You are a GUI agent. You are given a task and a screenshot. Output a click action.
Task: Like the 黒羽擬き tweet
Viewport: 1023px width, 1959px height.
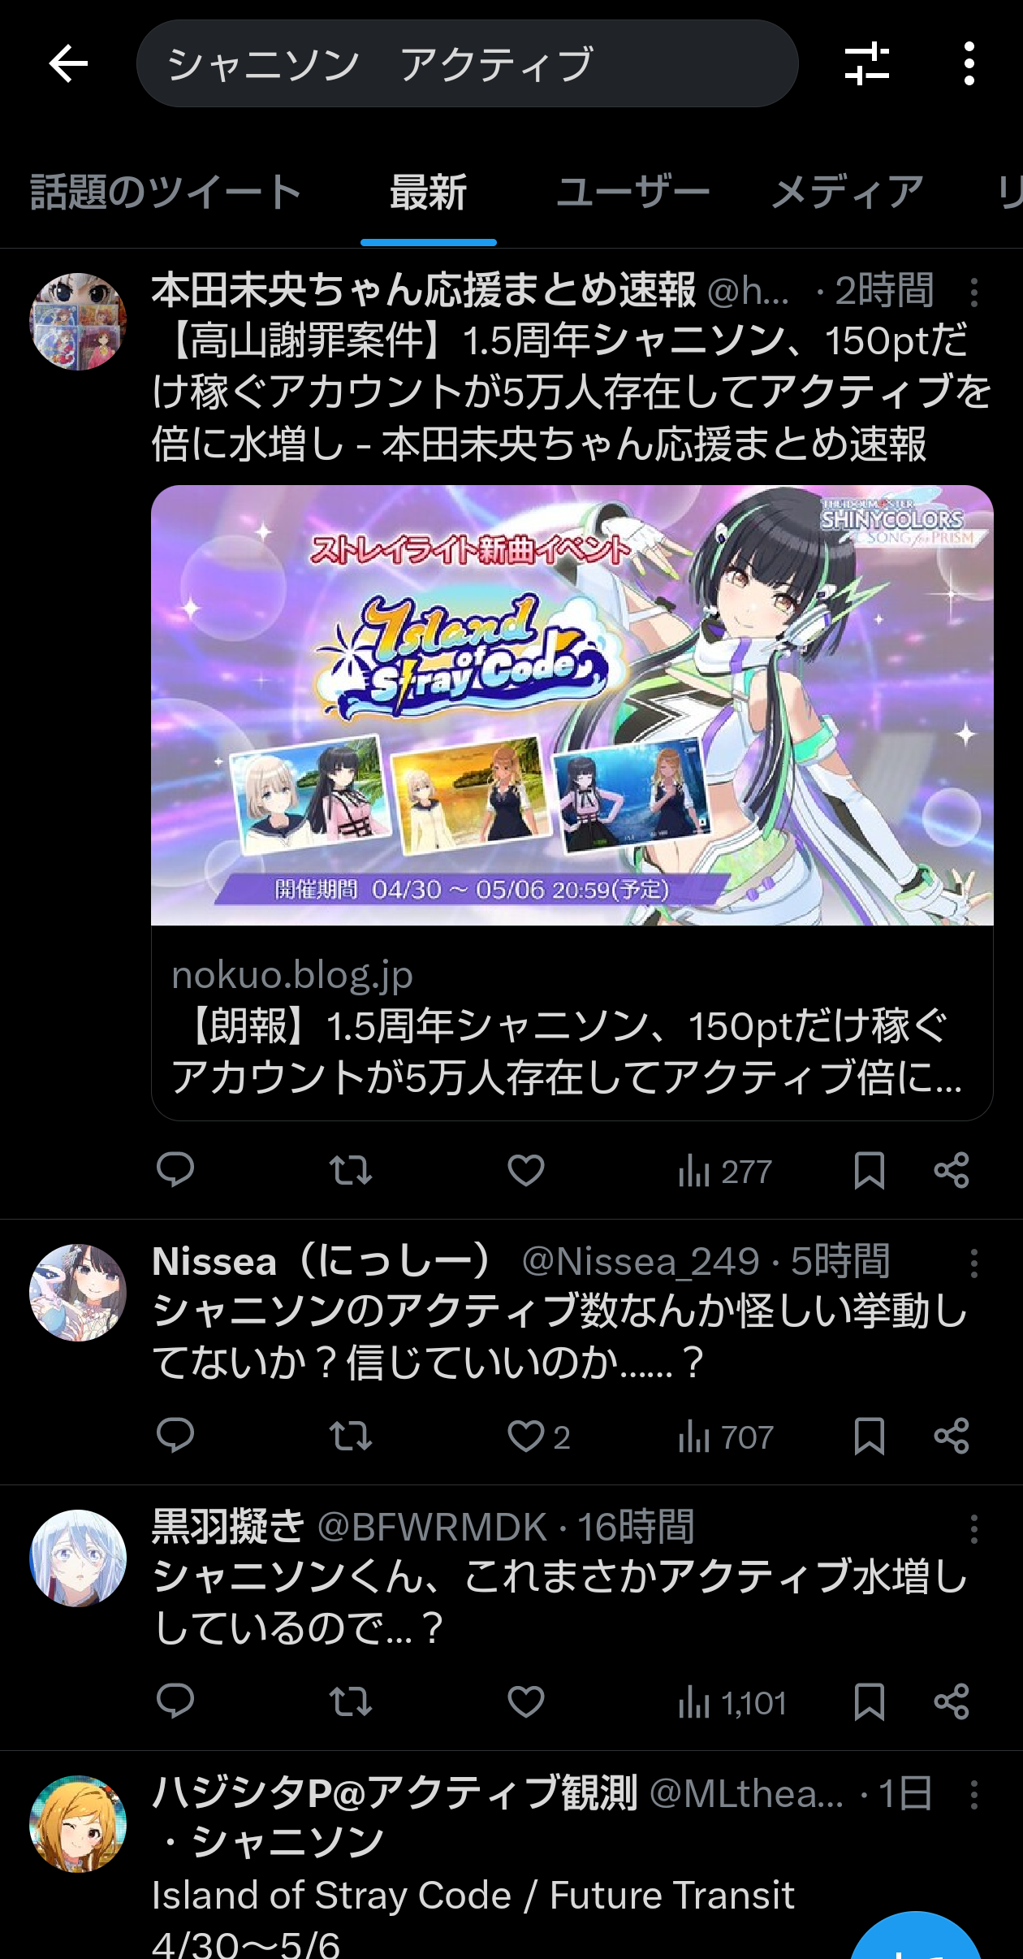tap(525, 1701)
